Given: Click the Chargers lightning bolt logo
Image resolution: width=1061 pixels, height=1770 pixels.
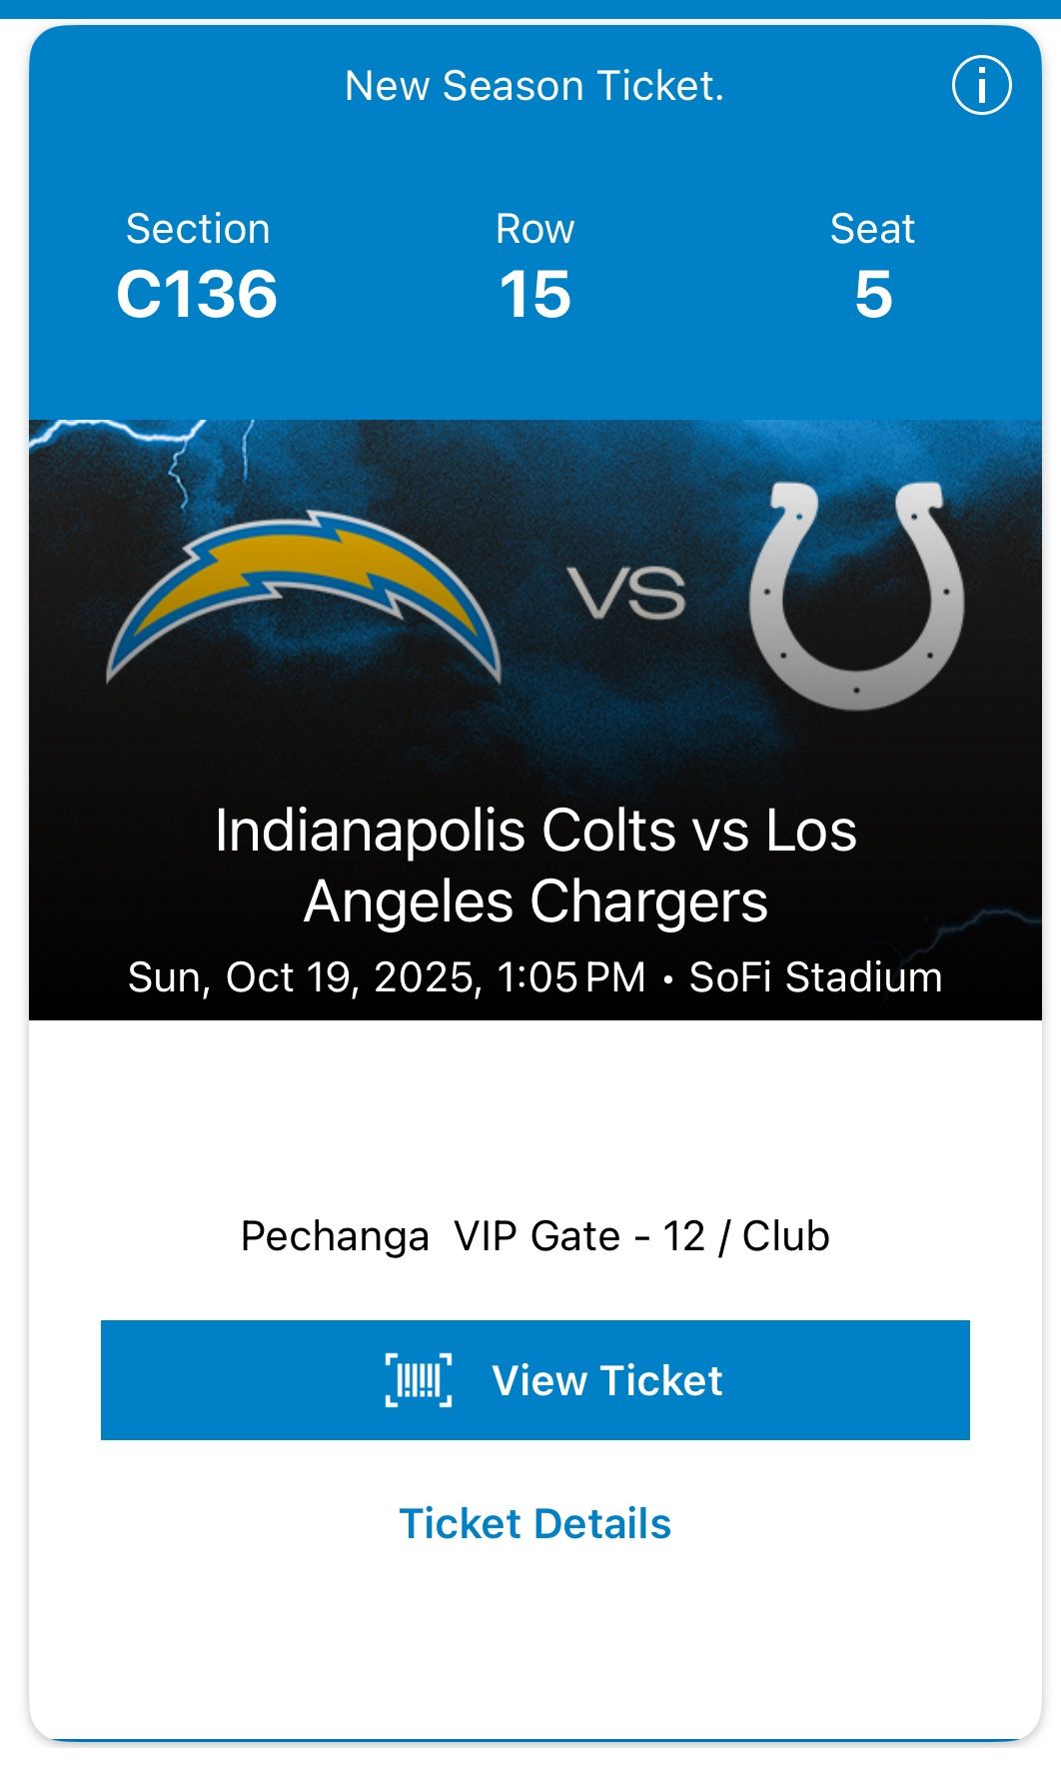Looking at the screenshot, I should [303, 597].
